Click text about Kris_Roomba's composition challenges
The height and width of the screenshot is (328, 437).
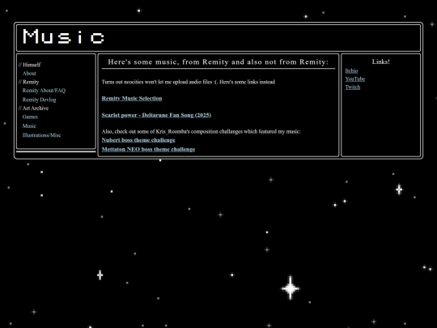click(x=202, y=131)
